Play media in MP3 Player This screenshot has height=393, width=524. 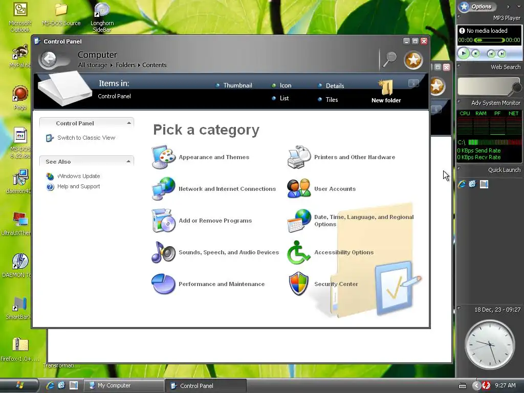tap(464, 53)
